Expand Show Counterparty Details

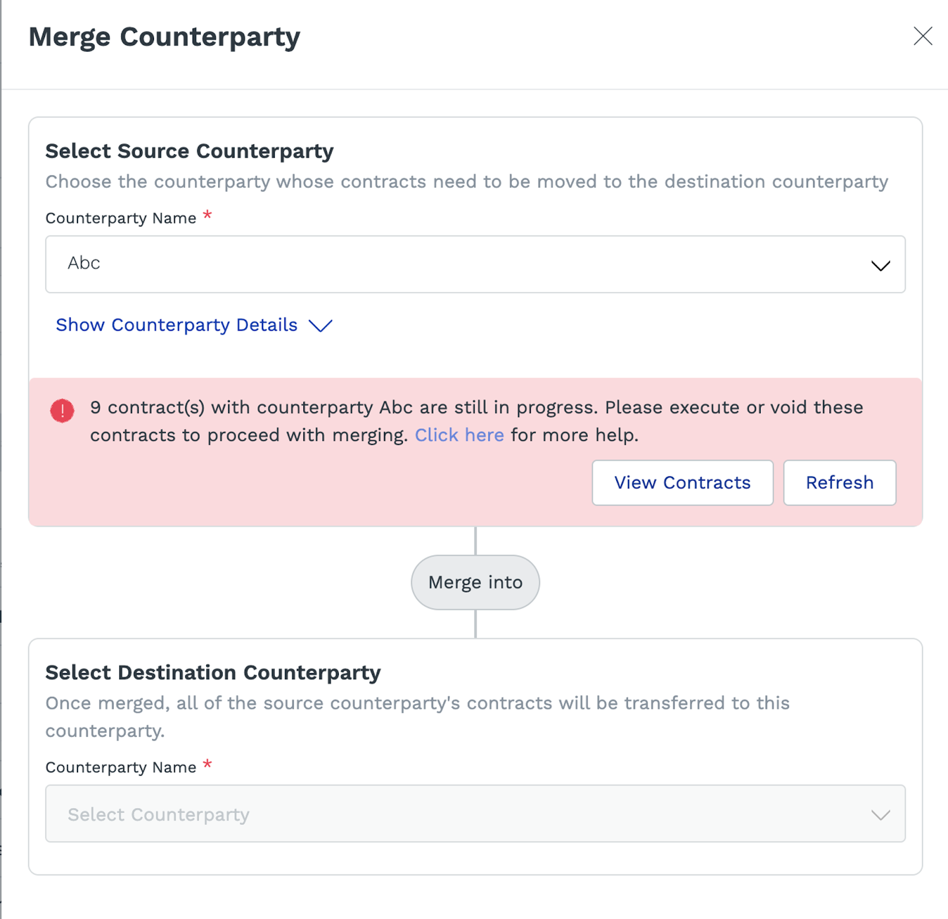[176, 325]
